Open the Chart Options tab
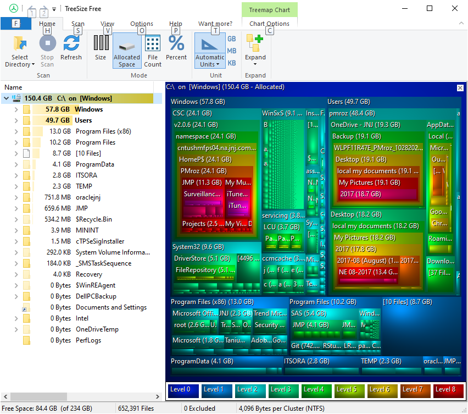468x414 pixels. coord(269,24)
